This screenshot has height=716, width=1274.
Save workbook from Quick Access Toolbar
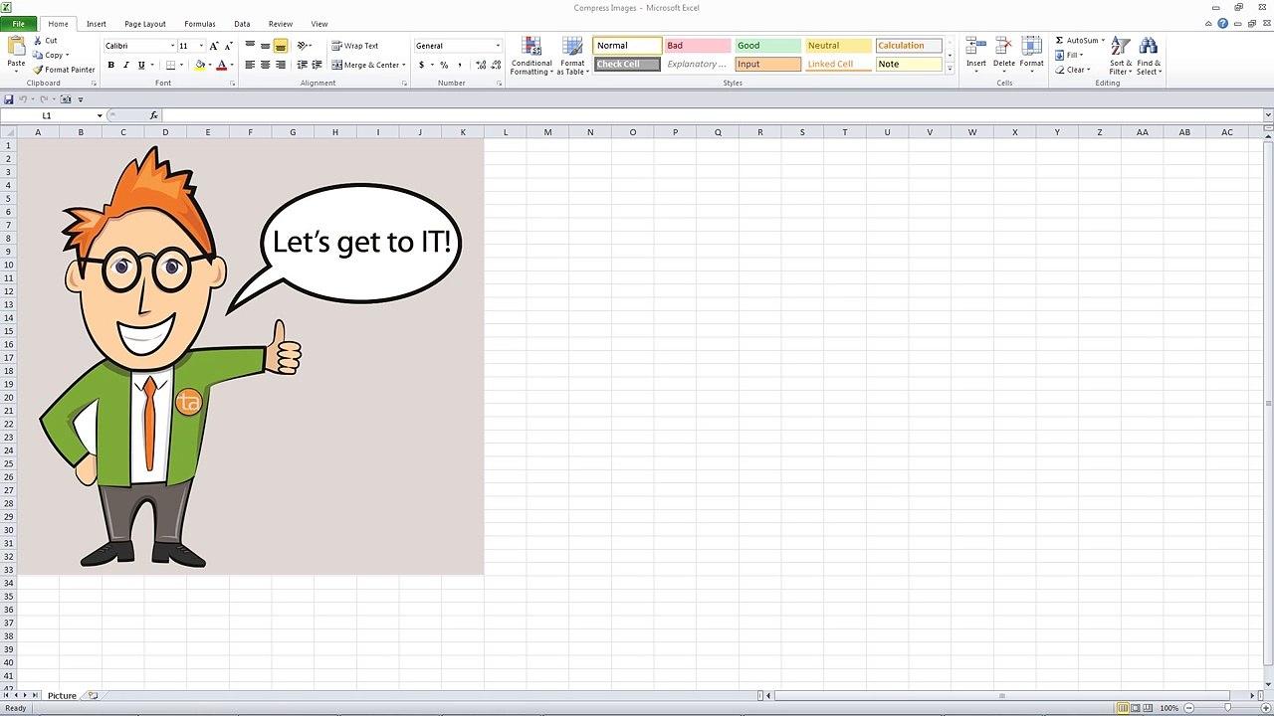(9, 99)
